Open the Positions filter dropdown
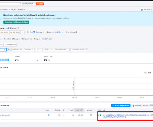The width and height of the screenshot is (153, 127). point(17,50)
